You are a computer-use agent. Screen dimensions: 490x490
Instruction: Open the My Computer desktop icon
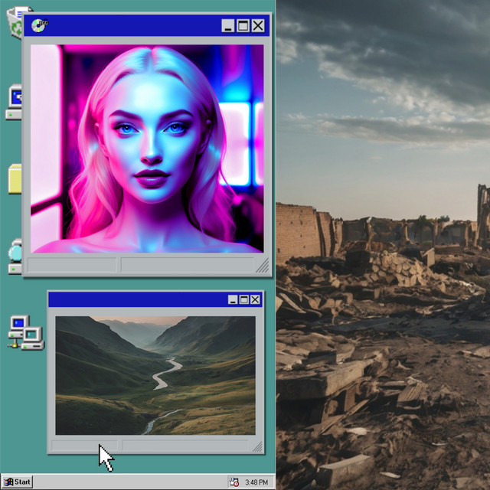pos(14,102)
